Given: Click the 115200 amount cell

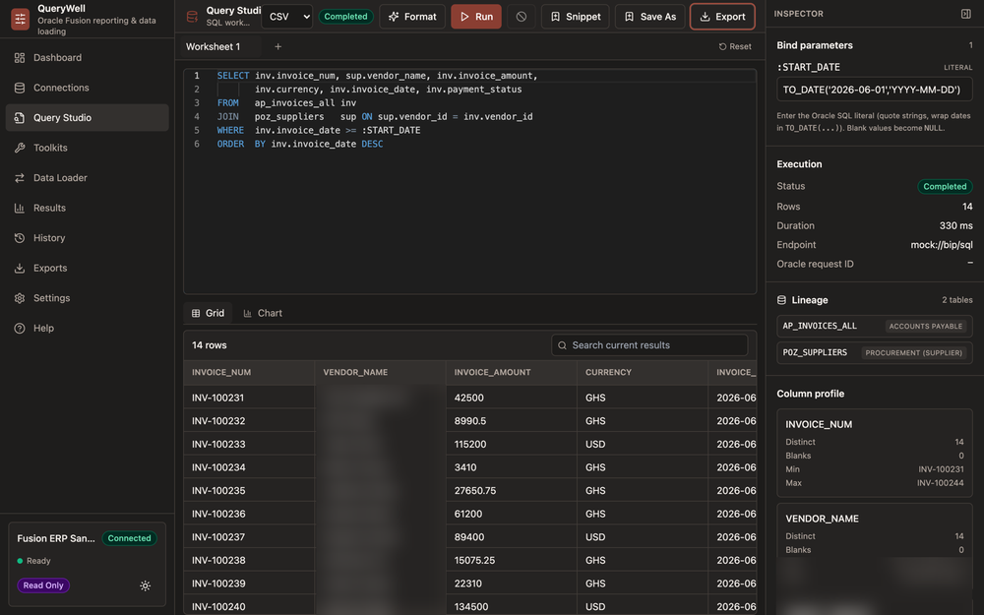Looking at the screenshot, I should [512, 445].
